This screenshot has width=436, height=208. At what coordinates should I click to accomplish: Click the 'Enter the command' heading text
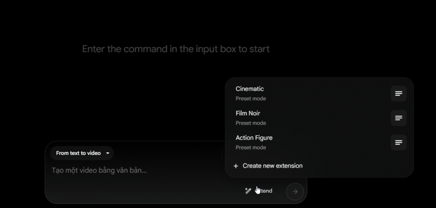coord(176,49)
